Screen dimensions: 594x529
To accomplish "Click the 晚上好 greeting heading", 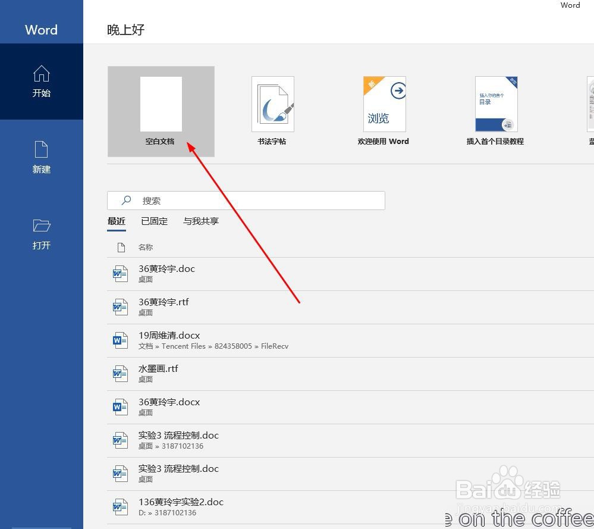I will coord(126,30).
